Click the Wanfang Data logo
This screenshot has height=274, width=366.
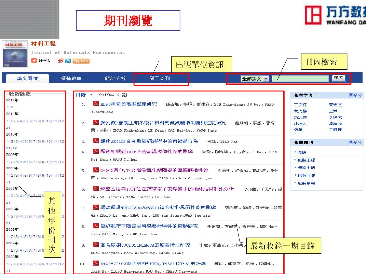point(335,15)
